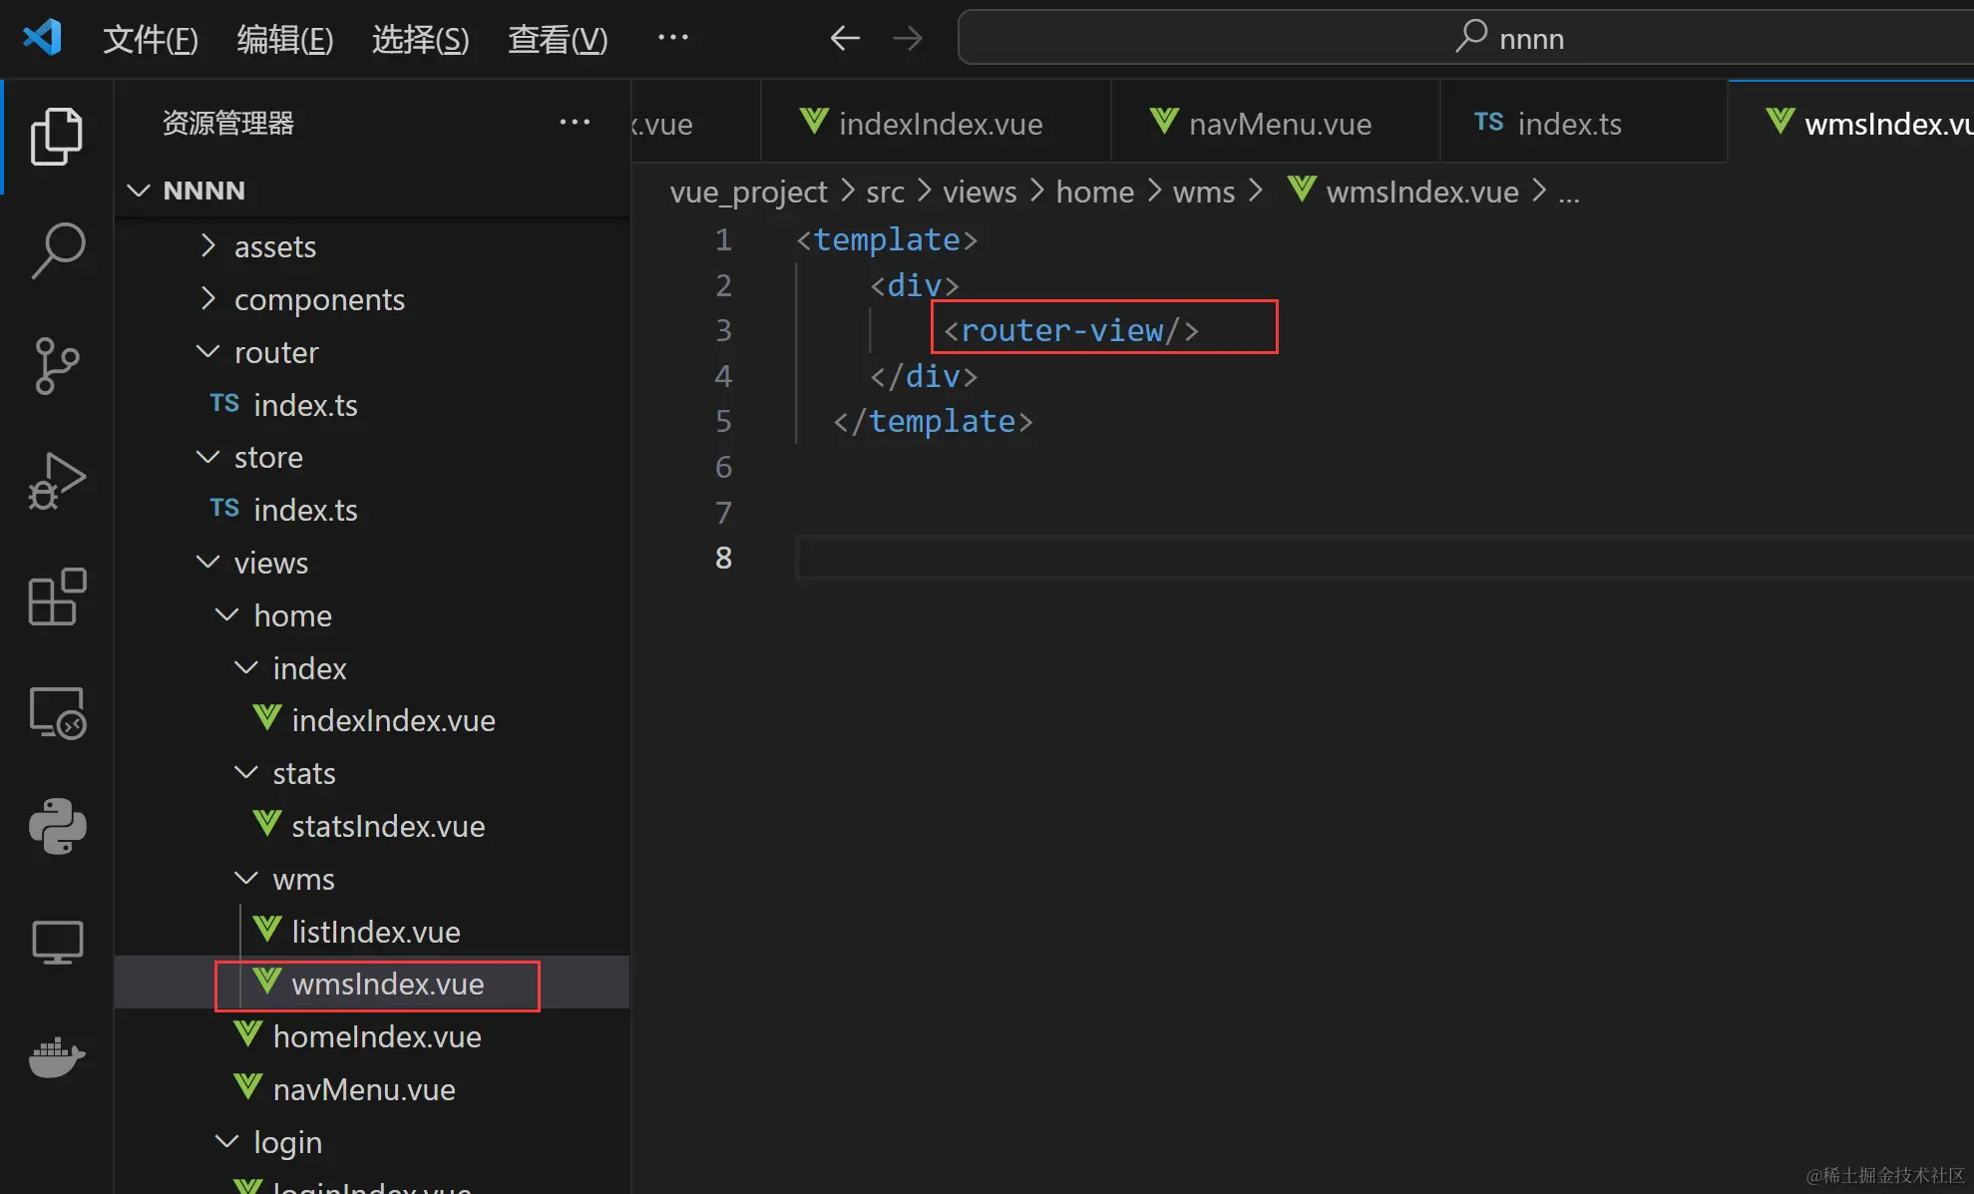The image size is (1974, 1194).
Task: Collapse the NNNN workspace root
Action: 203,190
